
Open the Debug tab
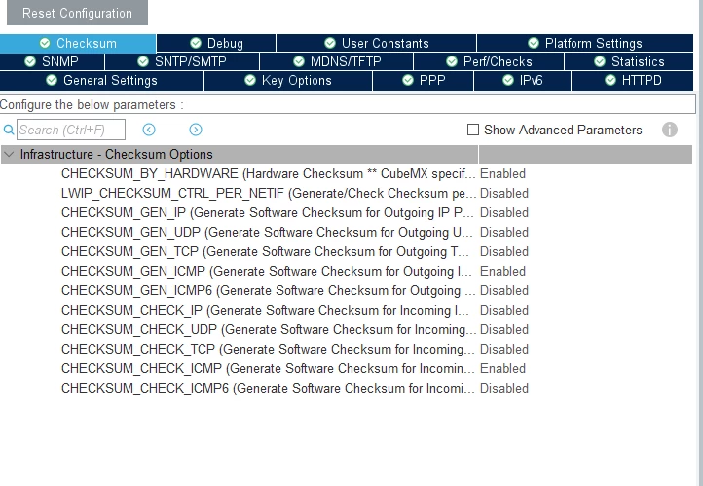(x=216, y=43)
